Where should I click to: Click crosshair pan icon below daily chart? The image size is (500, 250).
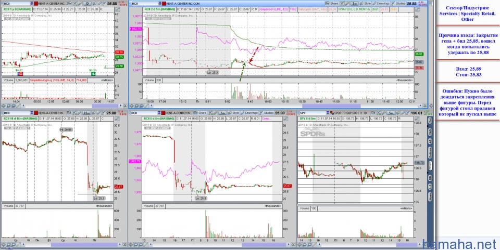[4, 106]
